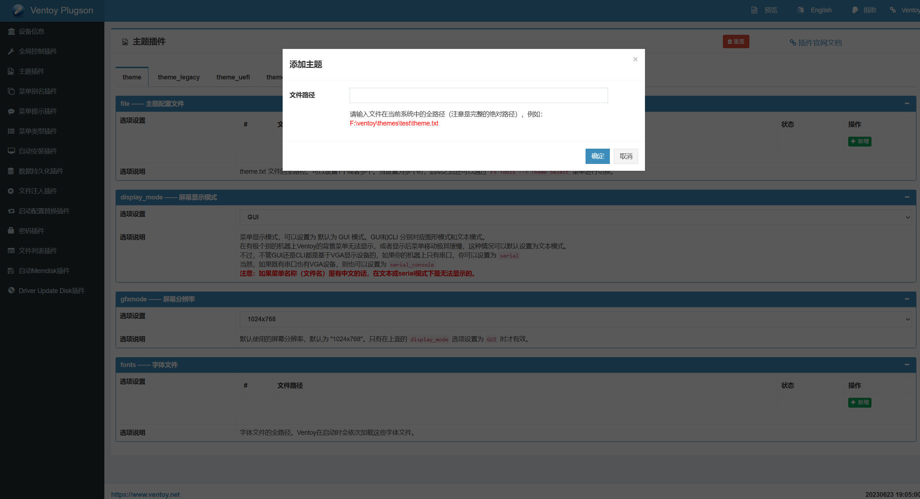Open the display_mode GUI dropdown

(575, 217)
